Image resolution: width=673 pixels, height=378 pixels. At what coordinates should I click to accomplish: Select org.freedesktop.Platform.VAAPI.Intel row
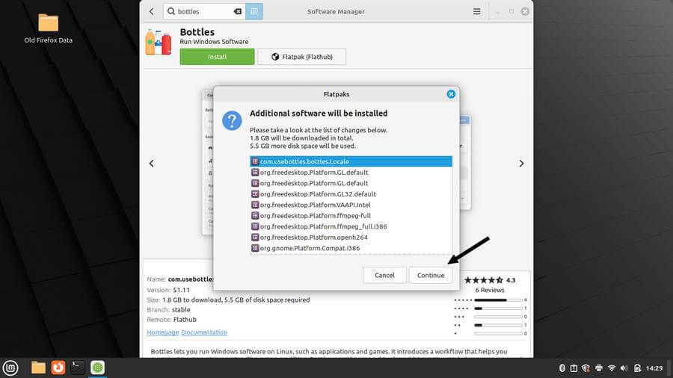point(351,205)
